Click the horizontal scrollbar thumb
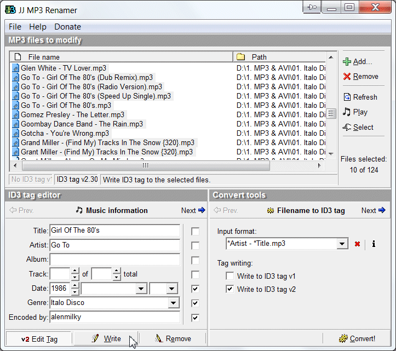The height and width of the screenshot is (351, 396). point(146,166)
